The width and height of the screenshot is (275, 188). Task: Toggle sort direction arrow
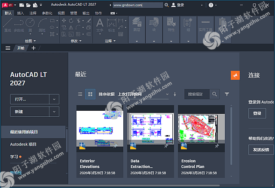coord(175,94)
